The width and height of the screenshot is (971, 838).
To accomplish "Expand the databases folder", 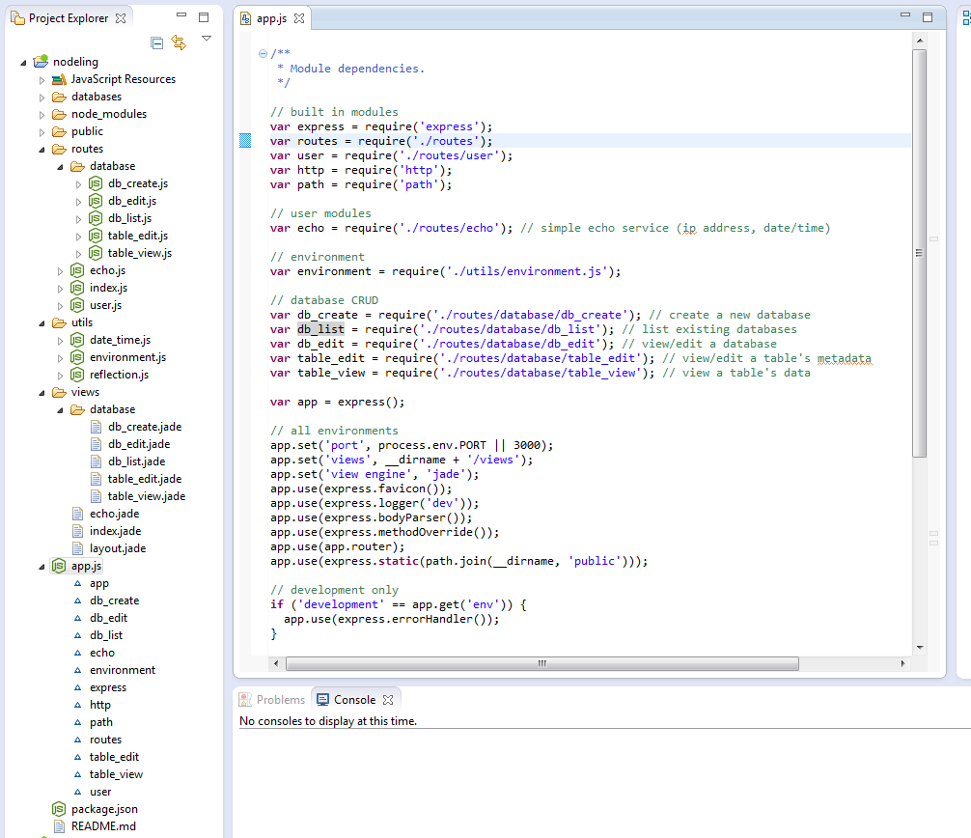I will coord(42,98).
